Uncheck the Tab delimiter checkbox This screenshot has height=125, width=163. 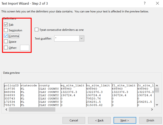point(6,25)
